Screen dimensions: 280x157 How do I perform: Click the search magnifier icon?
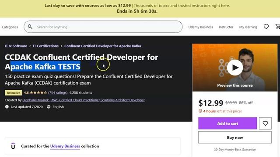30,27
